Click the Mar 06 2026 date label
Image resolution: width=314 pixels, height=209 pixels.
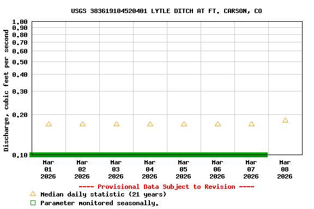tap(218, 169)
